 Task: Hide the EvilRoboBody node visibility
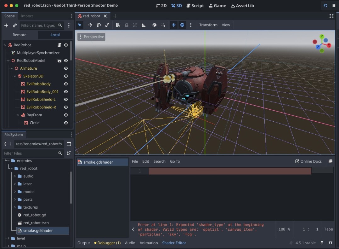point(66,84)
